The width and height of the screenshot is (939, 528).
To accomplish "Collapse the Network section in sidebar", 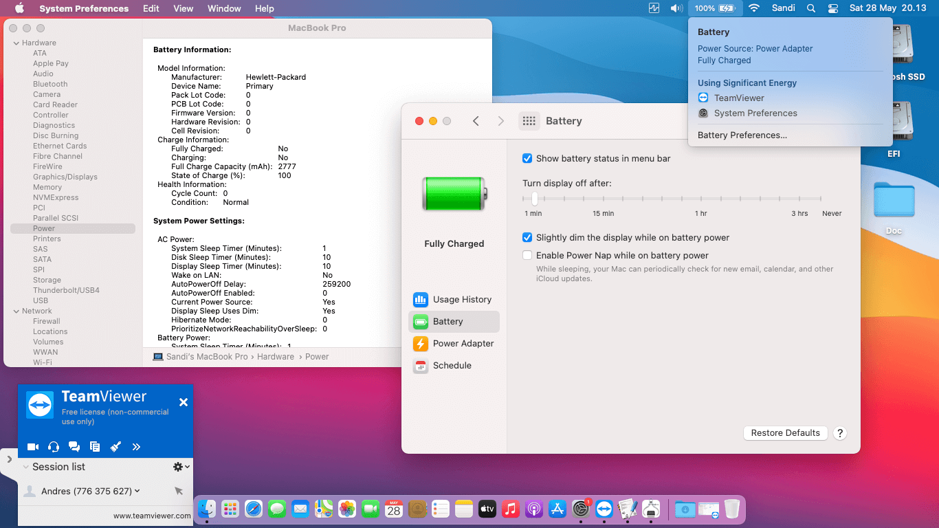I will pos(15,311).
